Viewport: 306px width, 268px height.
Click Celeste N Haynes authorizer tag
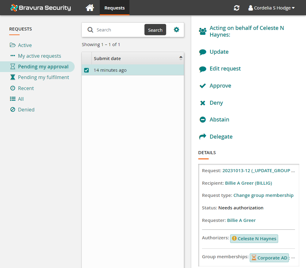254,239
